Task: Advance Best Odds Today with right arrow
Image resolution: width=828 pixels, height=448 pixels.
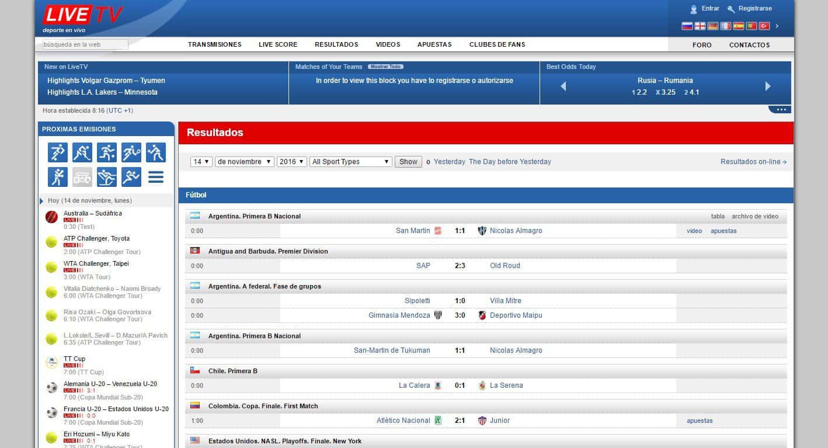Action: pos(768,86)
